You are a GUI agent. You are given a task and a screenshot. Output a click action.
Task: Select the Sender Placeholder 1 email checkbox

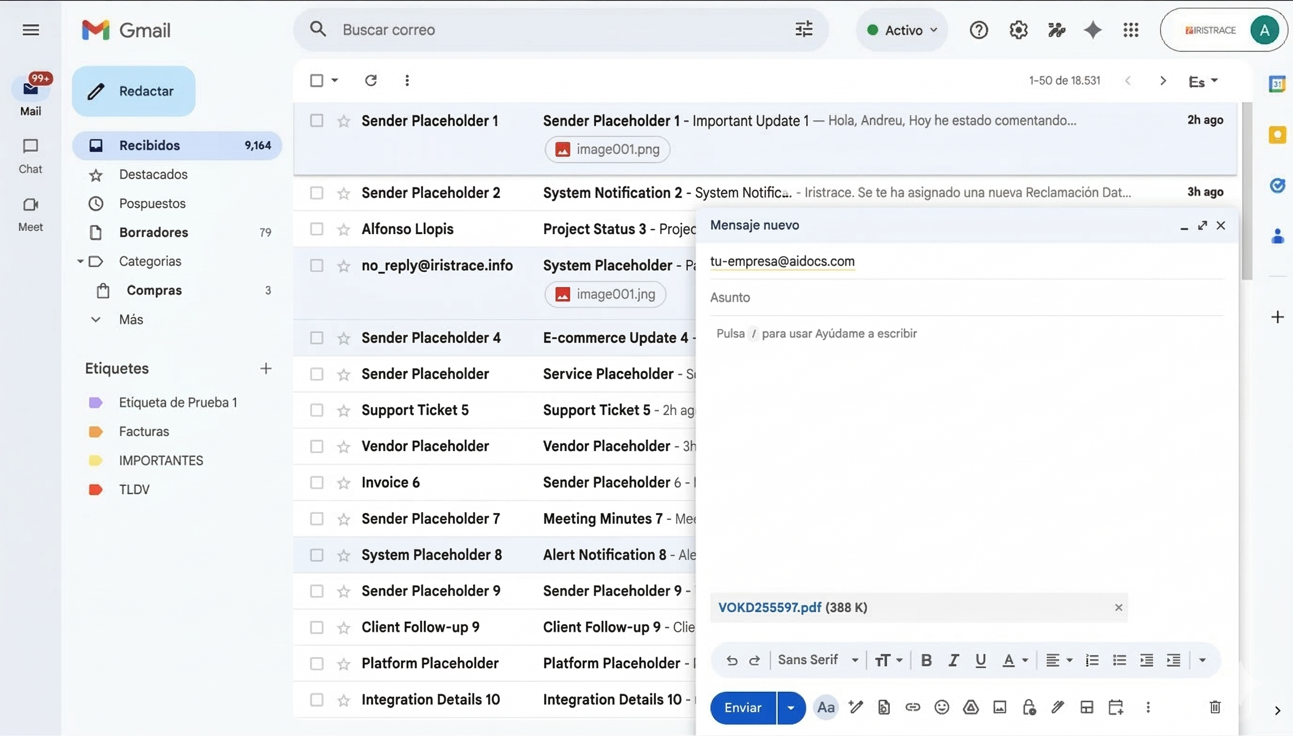316,120
